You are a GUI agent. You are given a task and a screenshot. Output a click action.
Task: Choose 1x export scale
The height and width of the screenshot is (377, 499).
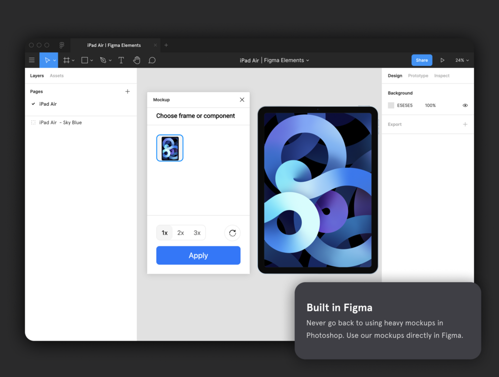pos(164,233)
